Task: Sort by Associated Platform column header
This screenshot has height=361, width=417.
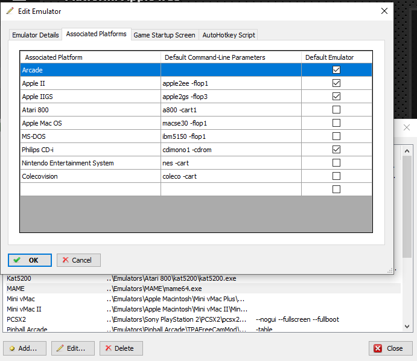Action: pyautogui.click(x=91, y=57)
